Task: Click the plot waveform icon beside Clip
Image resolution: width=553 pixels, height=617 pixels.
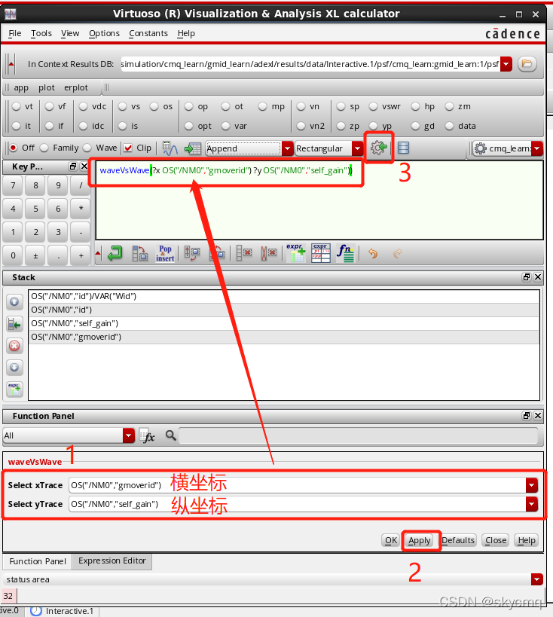Action: [x=170, y=148]
